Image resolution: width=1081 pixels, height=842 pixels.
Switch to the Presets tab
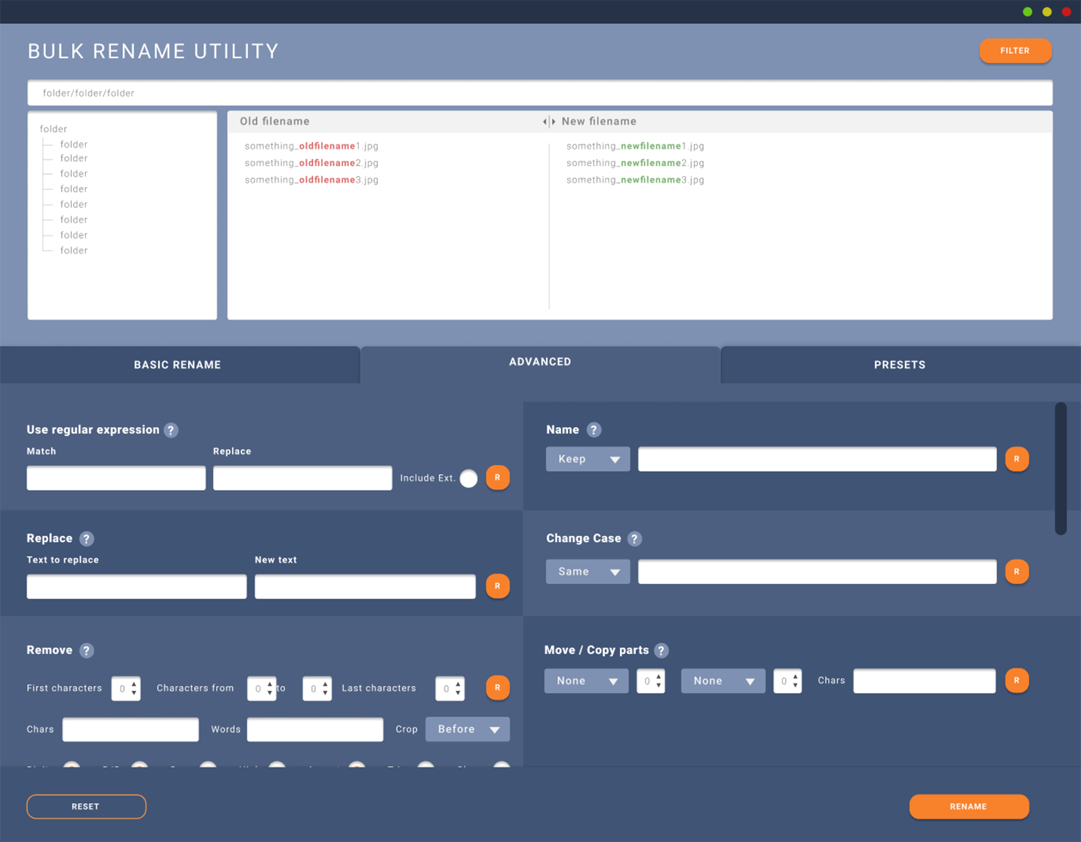click(x=900, y=365)
